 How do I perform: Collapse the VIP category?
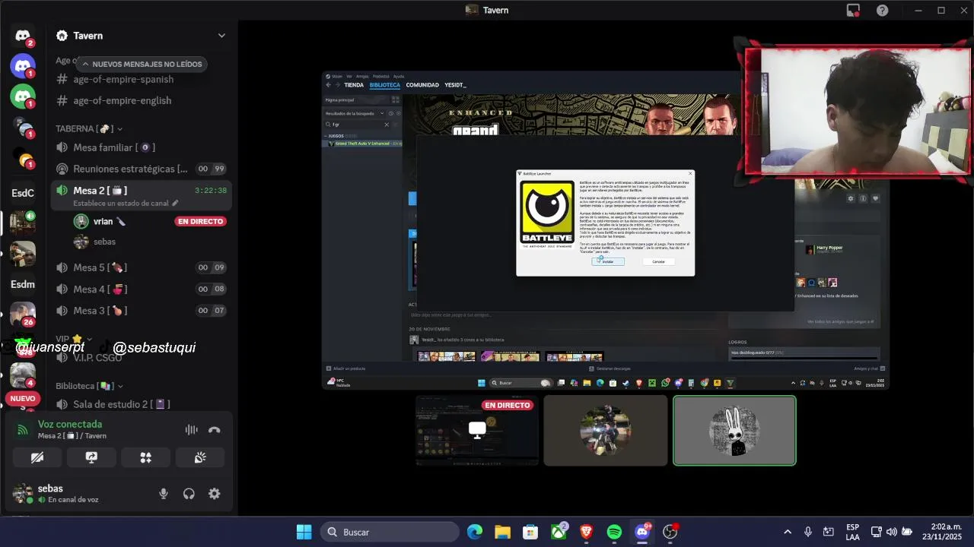[x=73, y=339]
